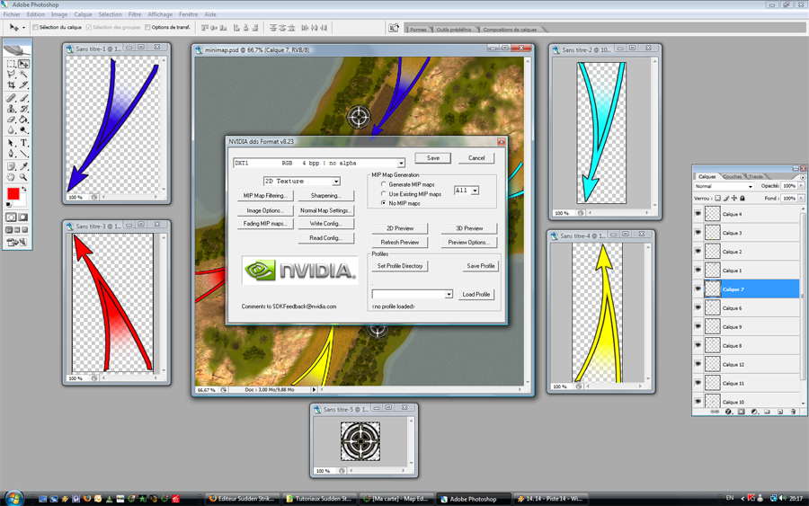
Task: Open Calque menu
Action: point(83,14)
